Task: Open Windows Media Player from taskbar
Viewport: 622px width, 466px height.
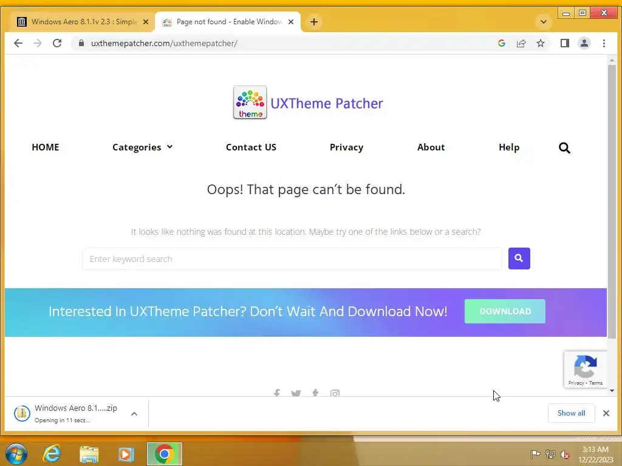Action: (126, 454)
